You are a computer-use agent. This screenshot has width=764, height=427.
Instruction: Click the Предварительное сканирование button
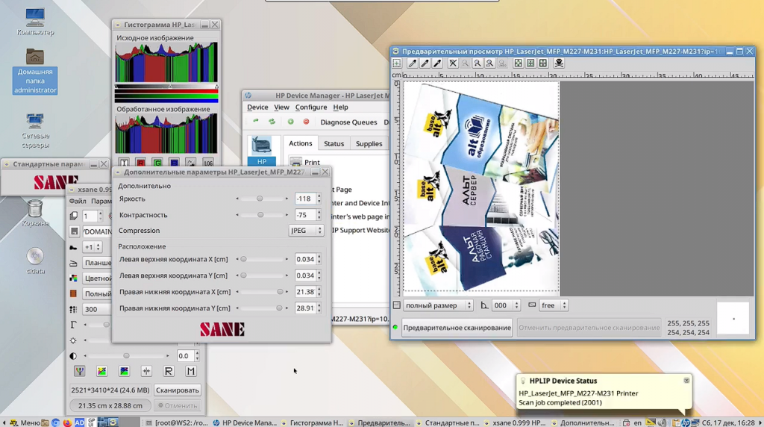[457, 328]
